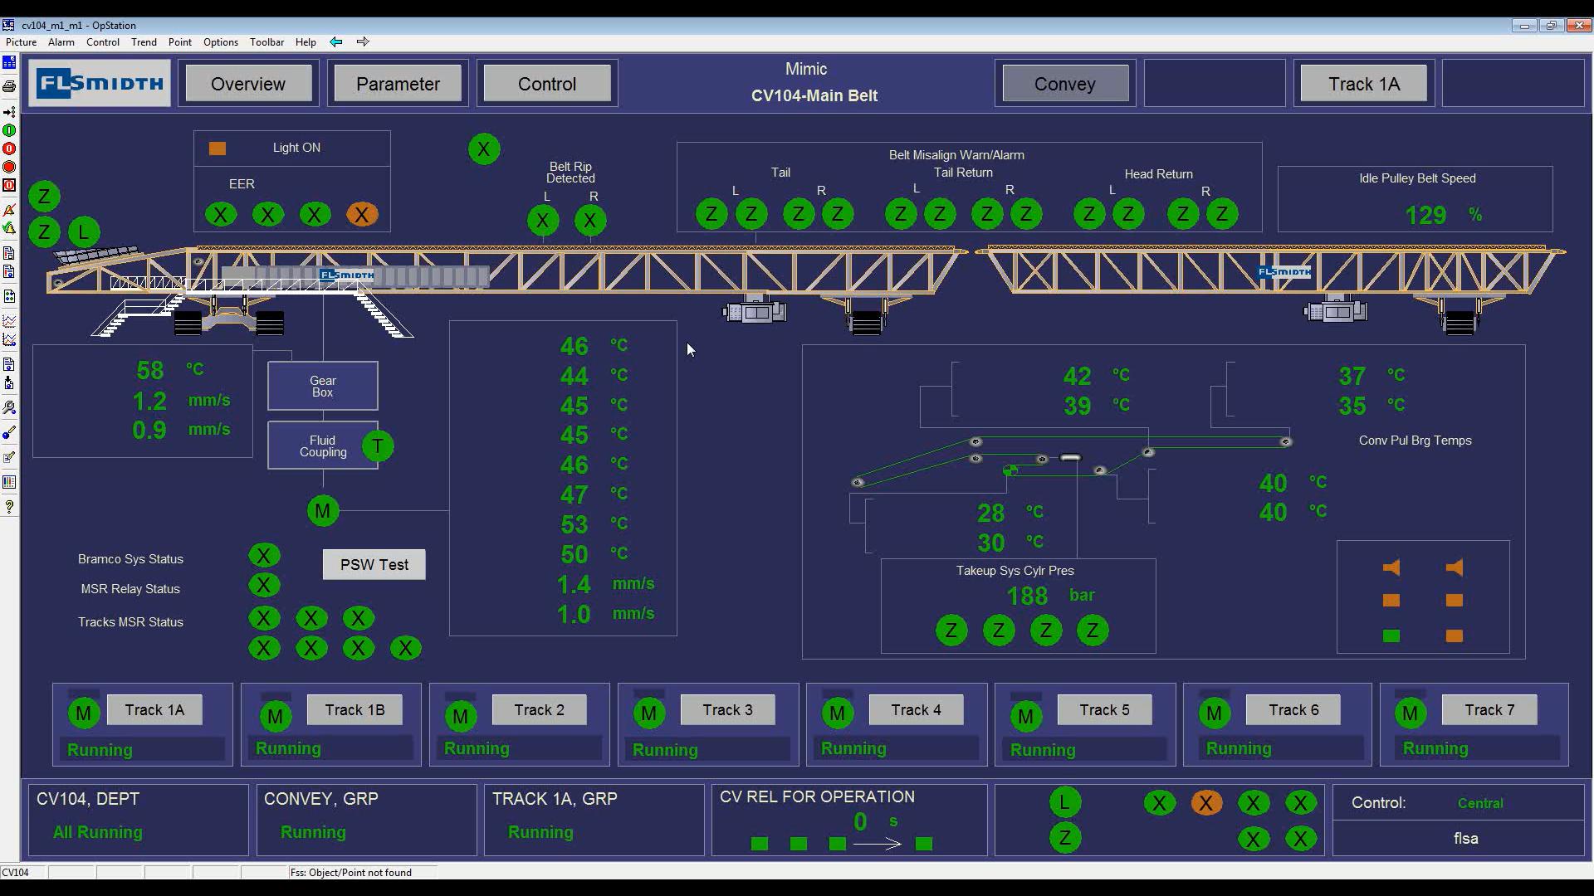Click the Overview navigation button
This screenshot has height=896, width=1594.
[248, 85]
